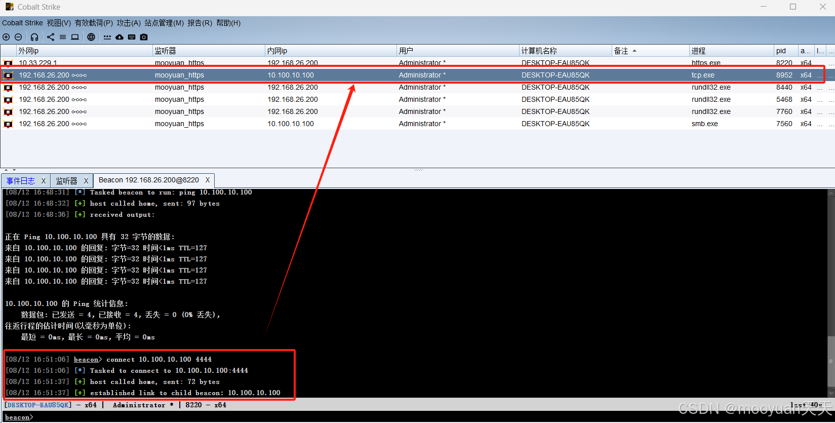This screenshot has height=423, width=835.
Task: Click beacon icon of smb.exe row
Action: click(x=8, y=124)
